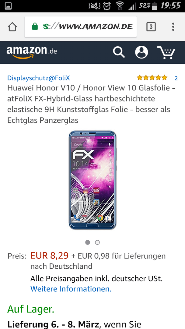Viewport: 185px width, 329px height.
Task: Open the tab switcher showing 3 tabs
Action: (151, 27)
